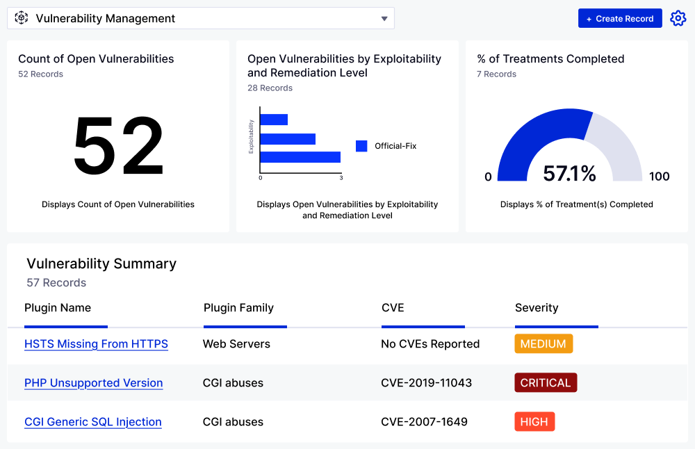This screenshot has width=695, height=449.
Task: Select the top bar in the Exploitability chart
Action: click(x=274, y=119)
